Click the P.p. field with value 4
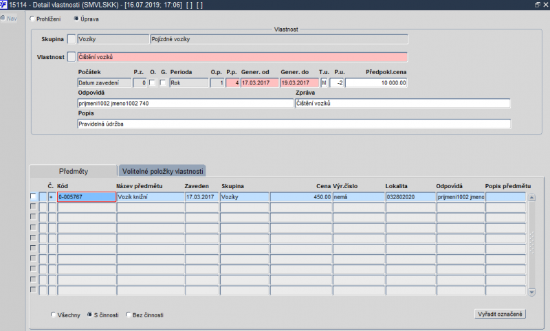 click(232, 83)
